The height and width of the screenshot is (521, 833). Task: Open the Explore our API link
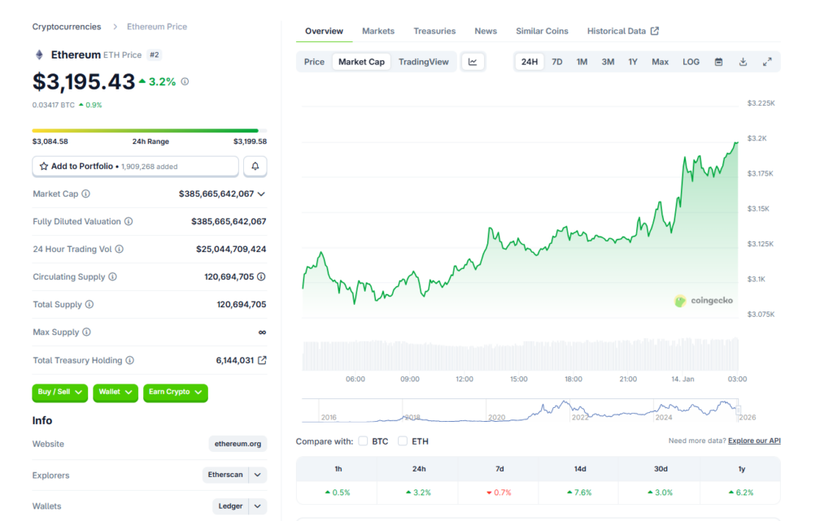[754, 441]
